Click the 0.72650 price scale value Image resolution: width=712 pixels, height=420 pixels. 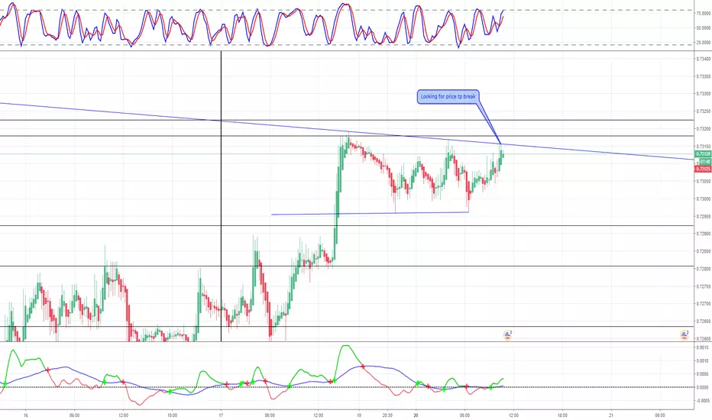click(704, 321)
